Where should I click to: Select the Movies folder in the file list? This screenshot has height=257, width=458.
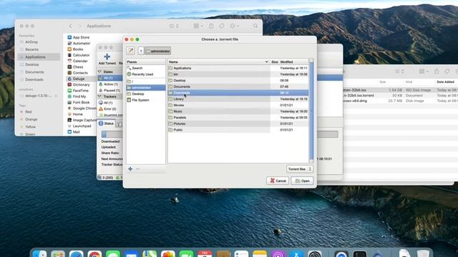[238, 105]
